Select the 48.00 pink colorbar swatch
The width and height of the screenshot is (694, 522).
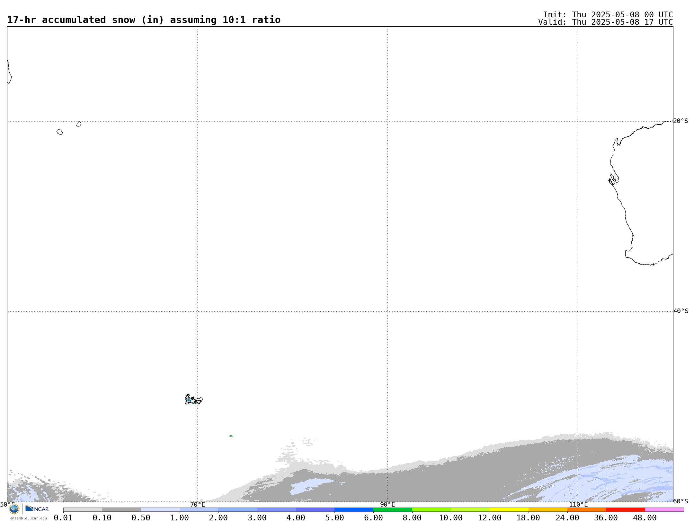(x=664, y=510)
